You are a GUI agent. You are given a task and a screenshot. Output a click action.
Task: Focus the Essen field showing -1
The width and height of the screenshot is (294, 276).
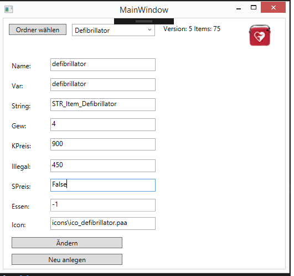point(103,205)
